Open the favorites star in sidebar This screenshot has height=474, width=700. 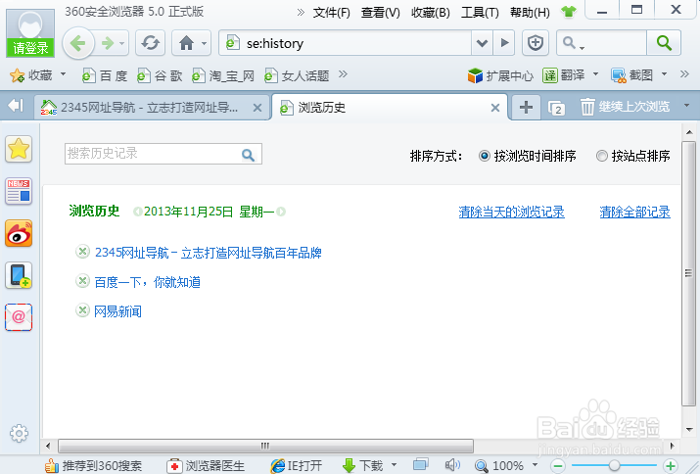tap(19, 149)
